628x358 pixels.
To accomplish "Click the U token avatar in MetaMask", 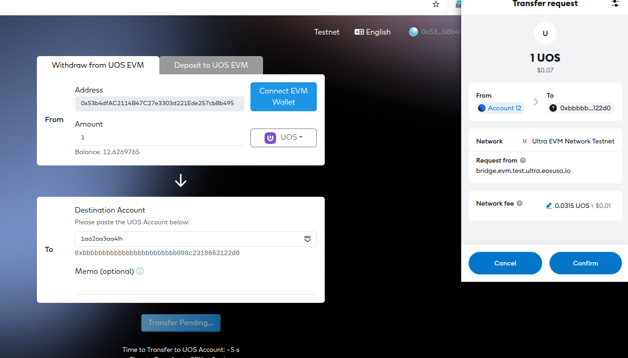I will coord(545,34).
